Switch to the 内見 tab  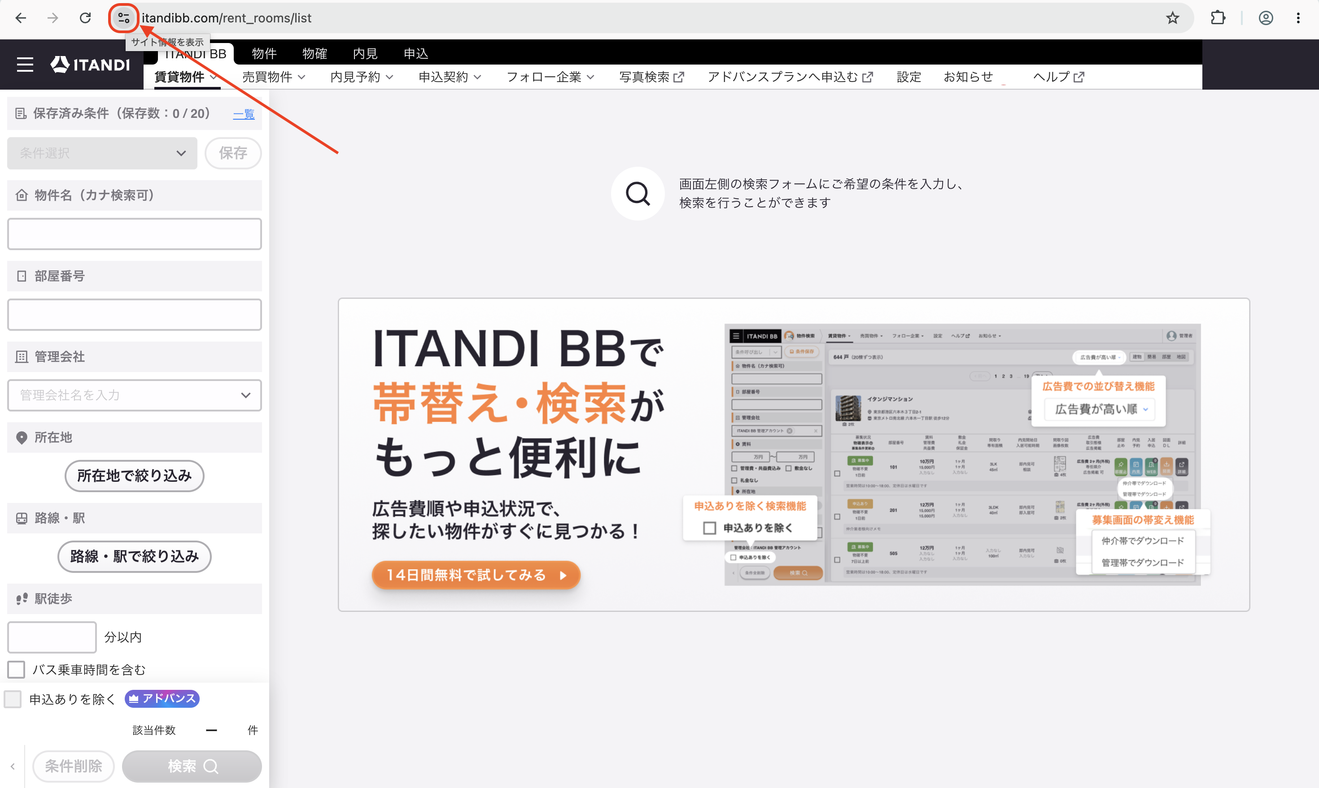365,54
